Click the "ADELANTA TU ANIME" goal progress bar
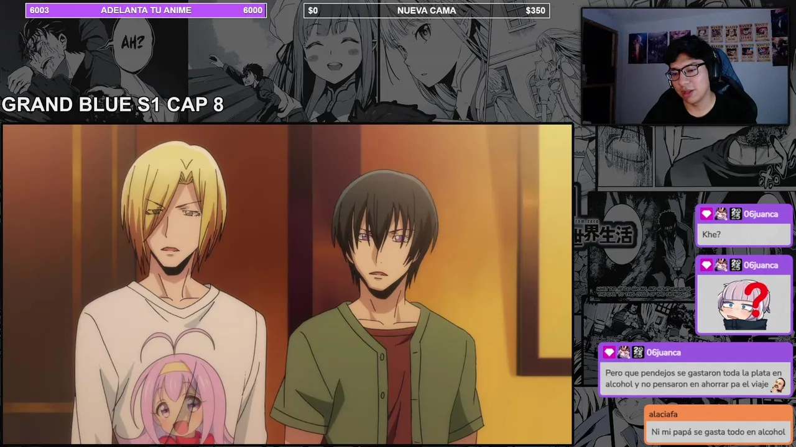Image resolution: width=796 pixels, height=447 pixels. tap(146, 11)
